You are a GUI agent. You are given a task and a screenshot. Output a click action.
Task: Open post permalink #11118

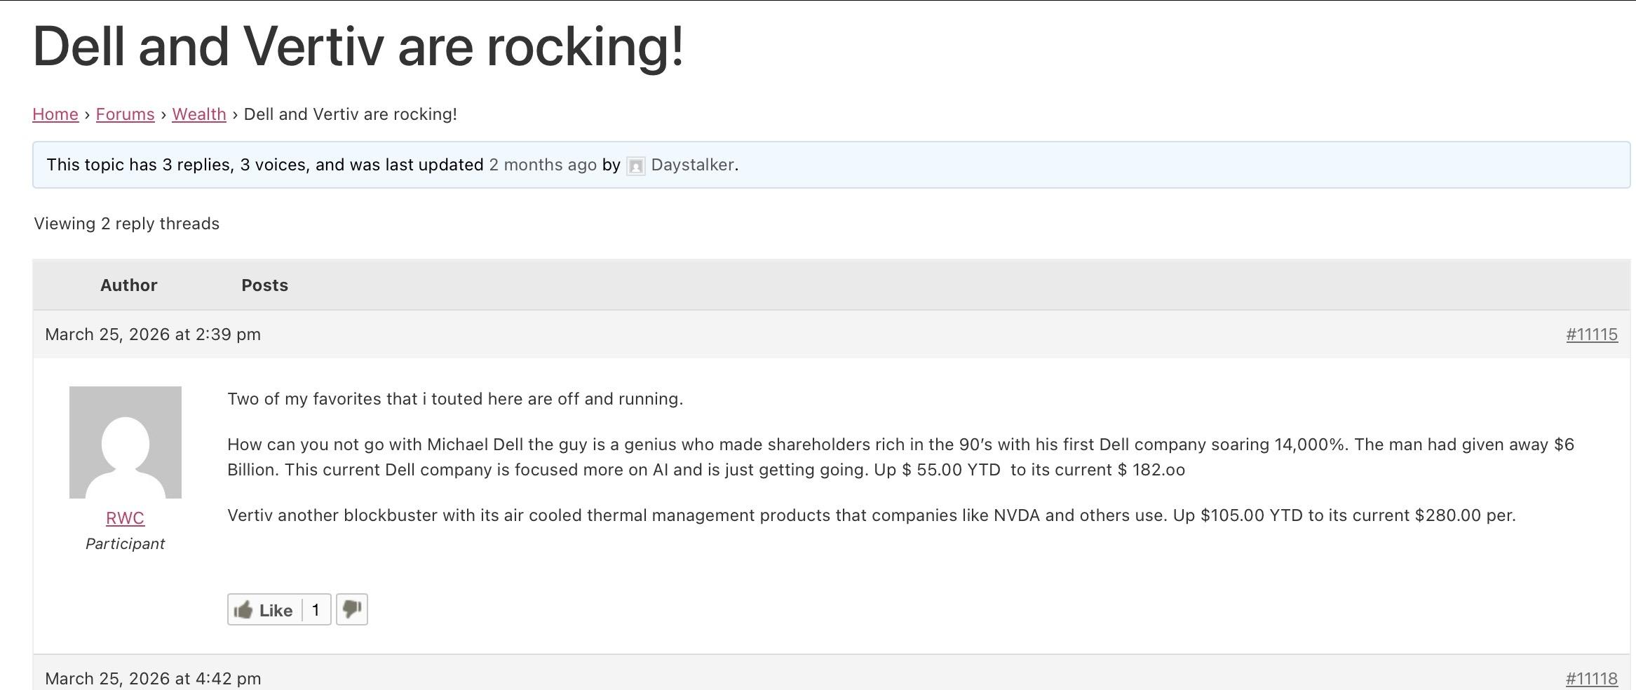click(1592, 679)
